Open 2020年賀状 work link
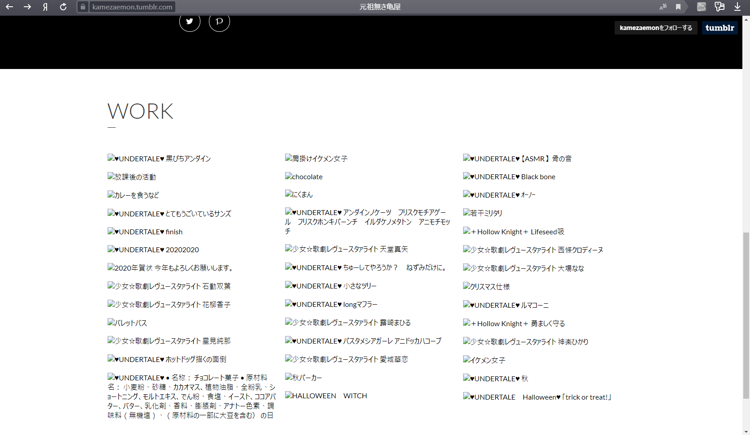750x435 pixels. pos(171,268)
